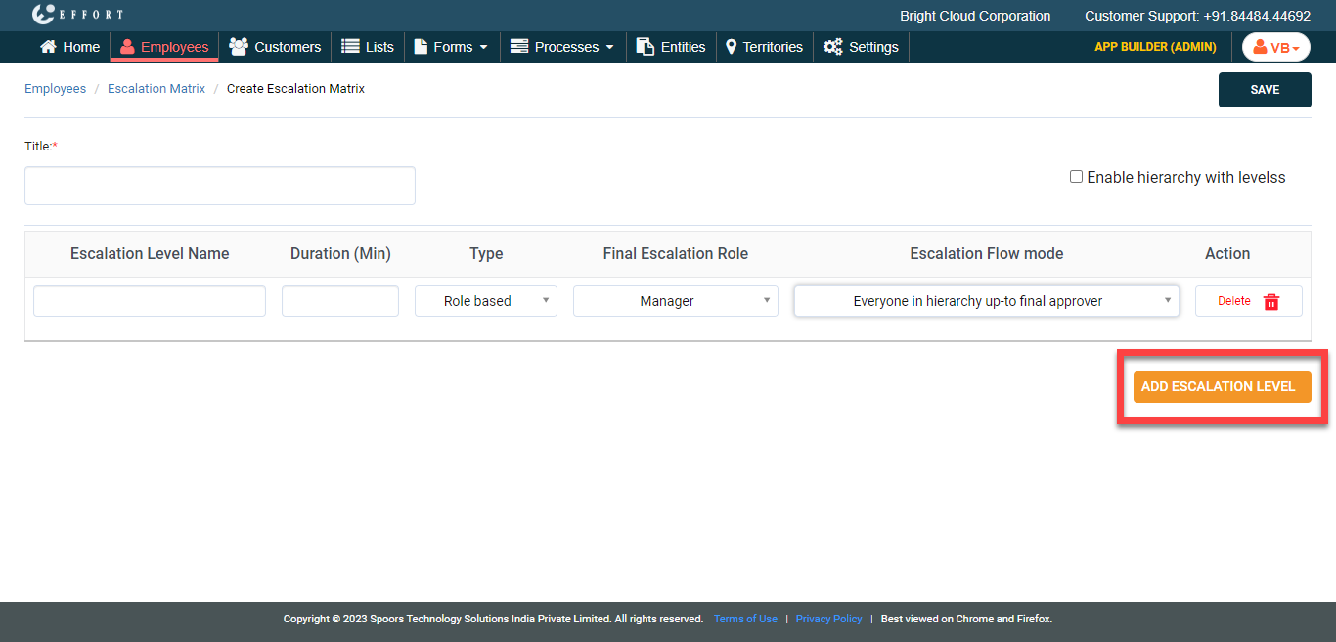Open the VB user account menu

1275,48
